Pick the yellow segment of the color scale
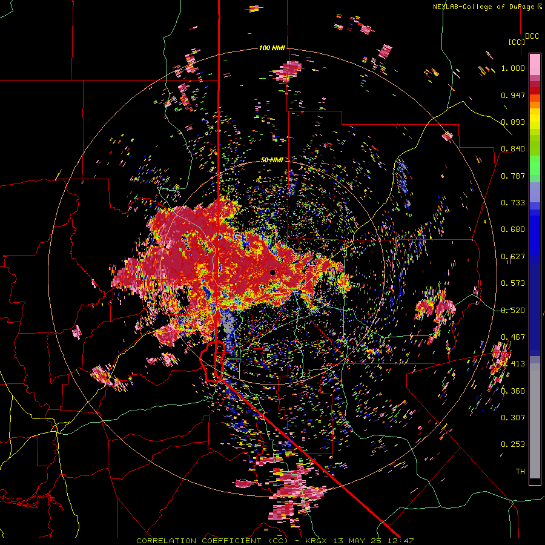The width and height of the screenshot is (545, 545). click(x=535, y=119)
